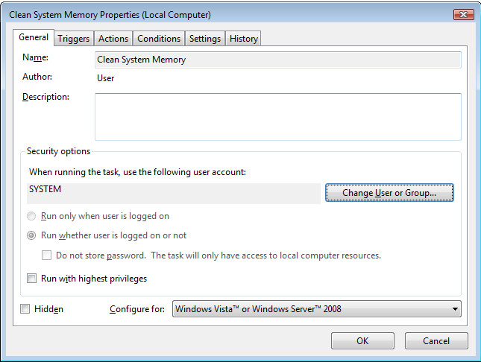The width and height of the screenshot is (481, 362).
Task: Click the task Name field
Action: 278,60
